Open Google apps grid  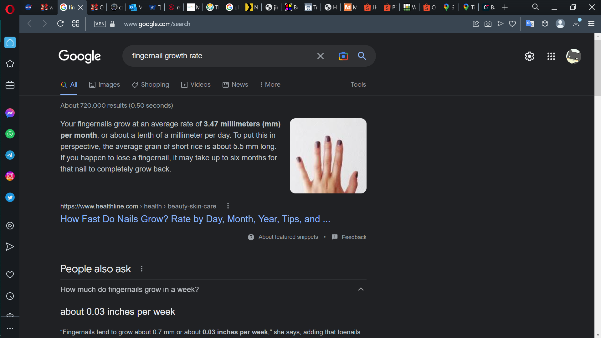[x=551, y=56]
